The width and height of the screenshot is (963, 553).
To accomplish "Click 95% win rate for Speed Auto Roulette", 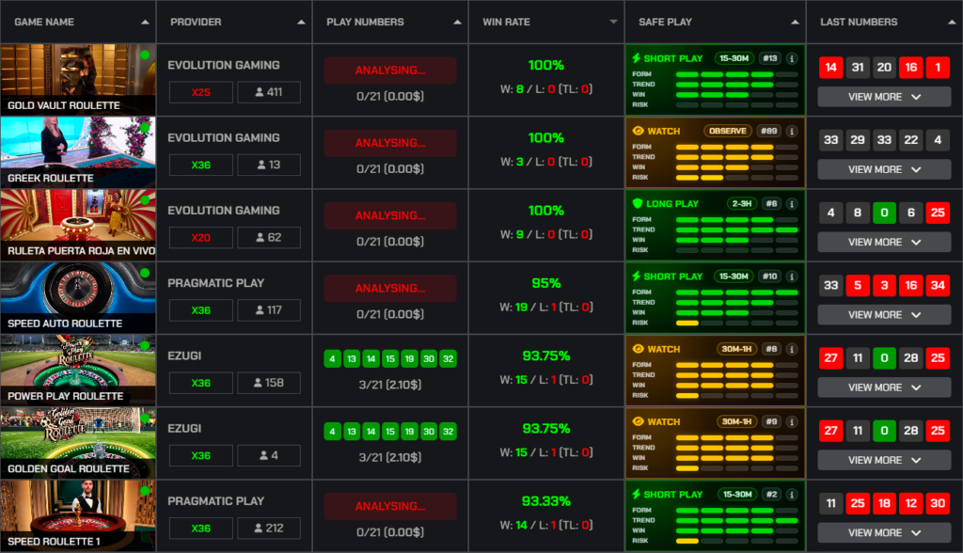I will pos(546,283).
